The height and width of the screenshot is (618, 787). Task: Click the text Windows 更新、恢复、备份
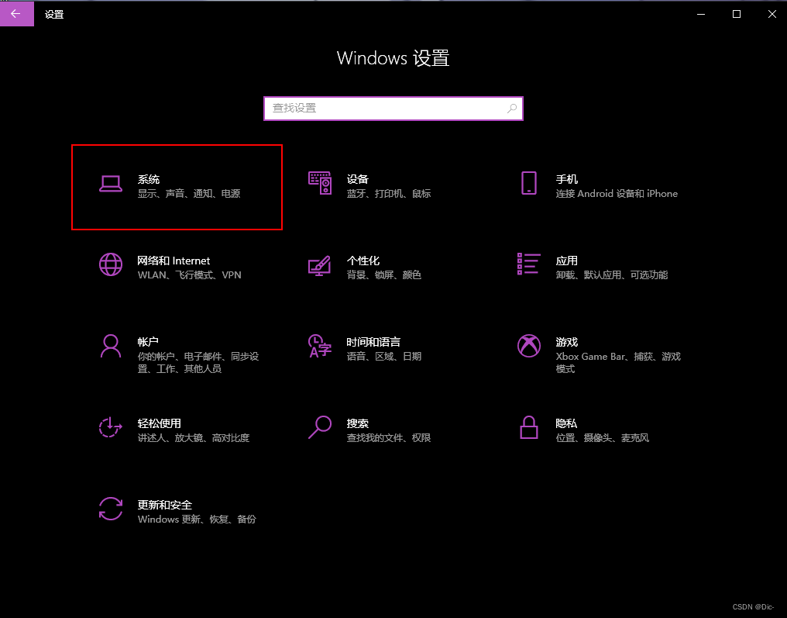pos(197,519)
